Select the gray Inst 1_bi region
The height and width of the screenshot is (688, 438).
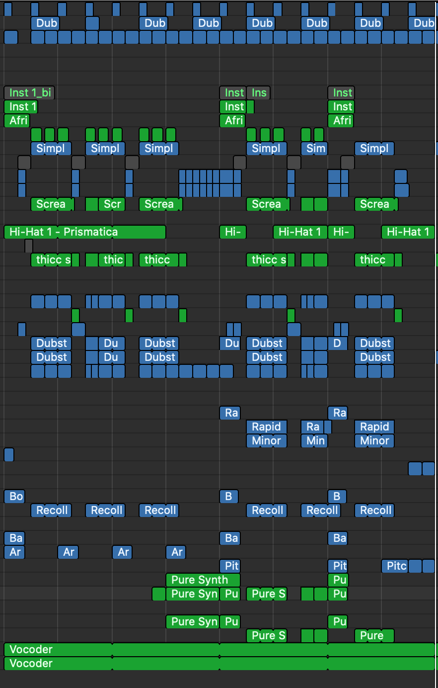tap(29, 93)
